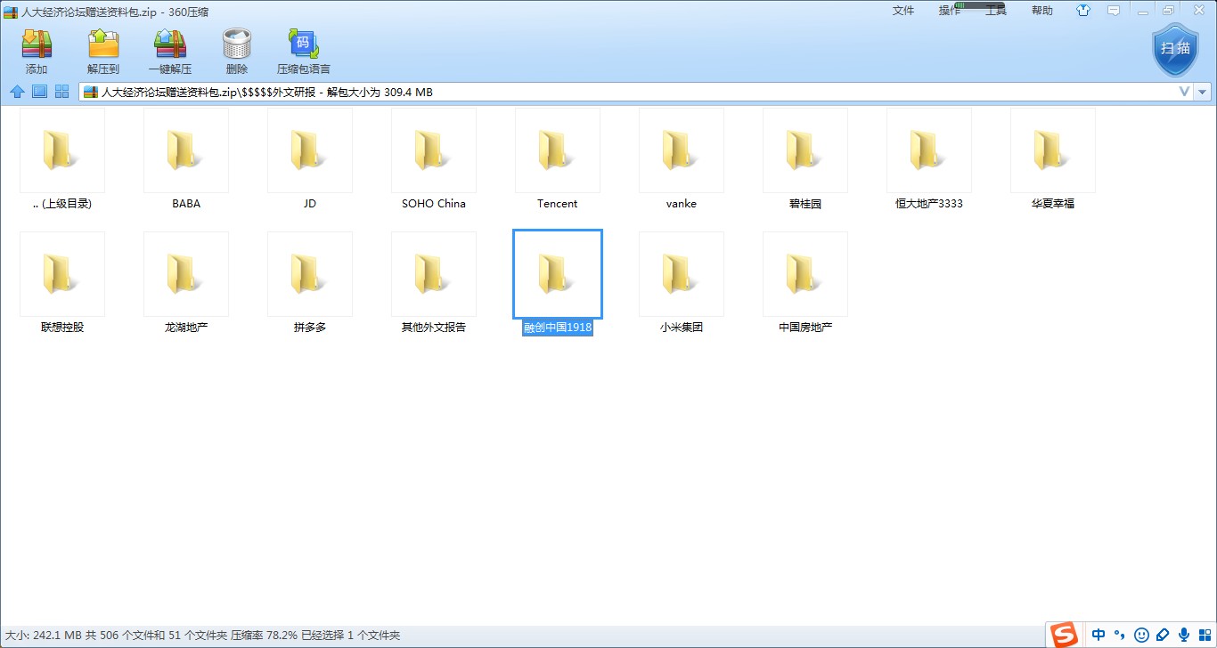Open the 帮助 menu

[x=1042, y=11]
